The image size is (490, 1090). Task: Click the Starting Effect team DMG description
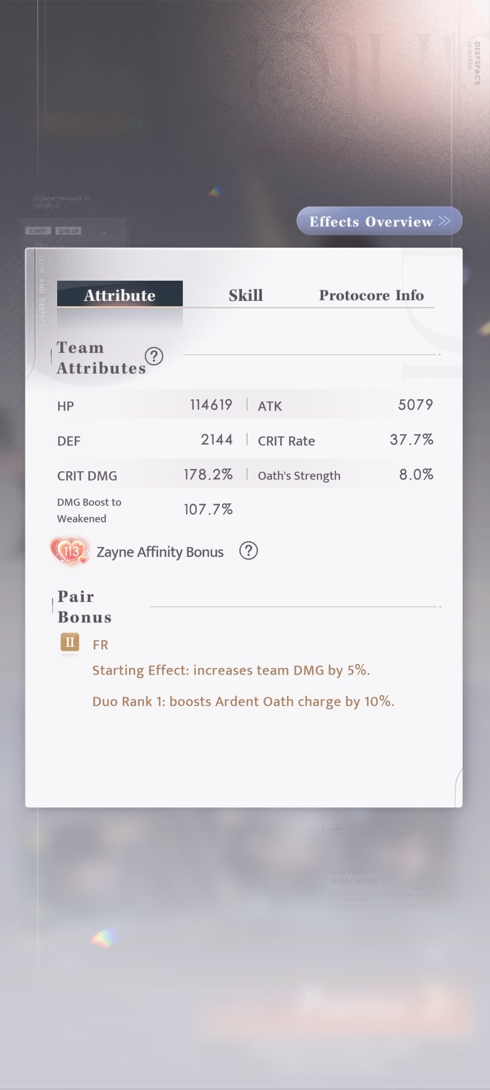coord(231,670)
